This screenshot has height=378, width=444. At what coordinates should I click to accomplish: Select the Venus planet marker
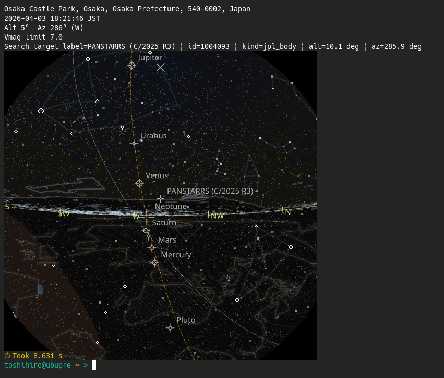[x=139, y=183]
